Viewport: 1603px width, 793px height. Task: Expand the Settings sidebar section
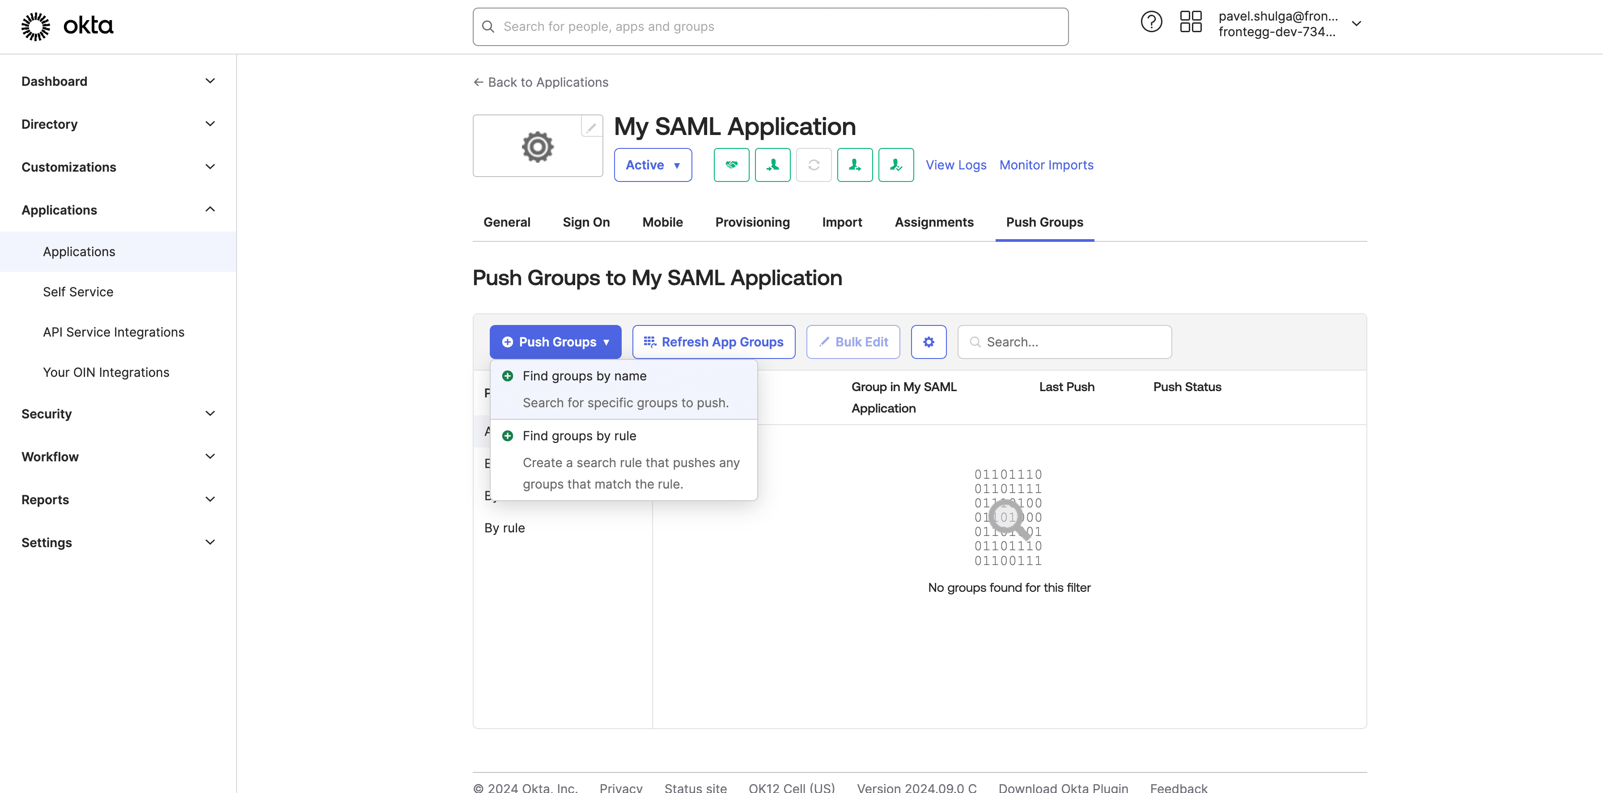tap(118, 543)
